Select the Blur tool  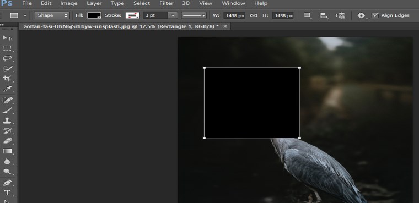tap(7, 161)
